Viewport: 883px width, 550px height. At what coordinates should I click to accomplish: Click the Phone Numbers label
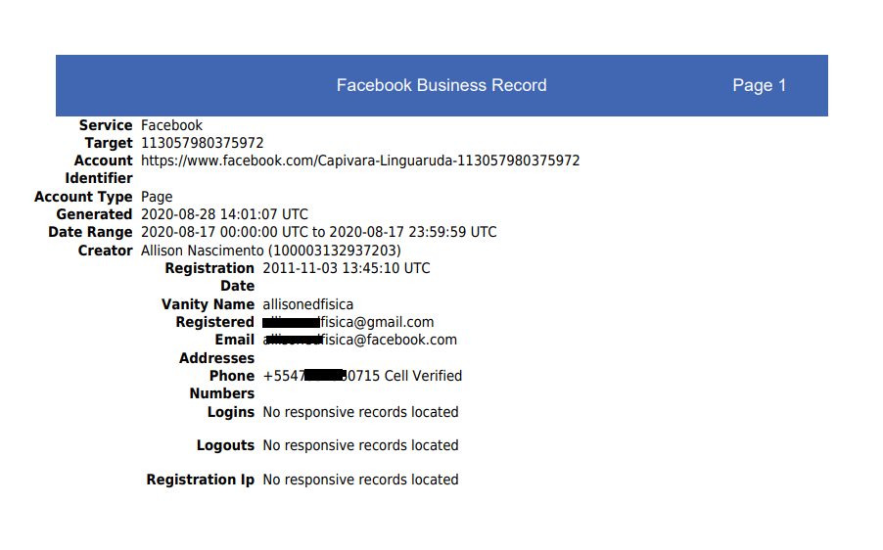(x=222, y=385)
